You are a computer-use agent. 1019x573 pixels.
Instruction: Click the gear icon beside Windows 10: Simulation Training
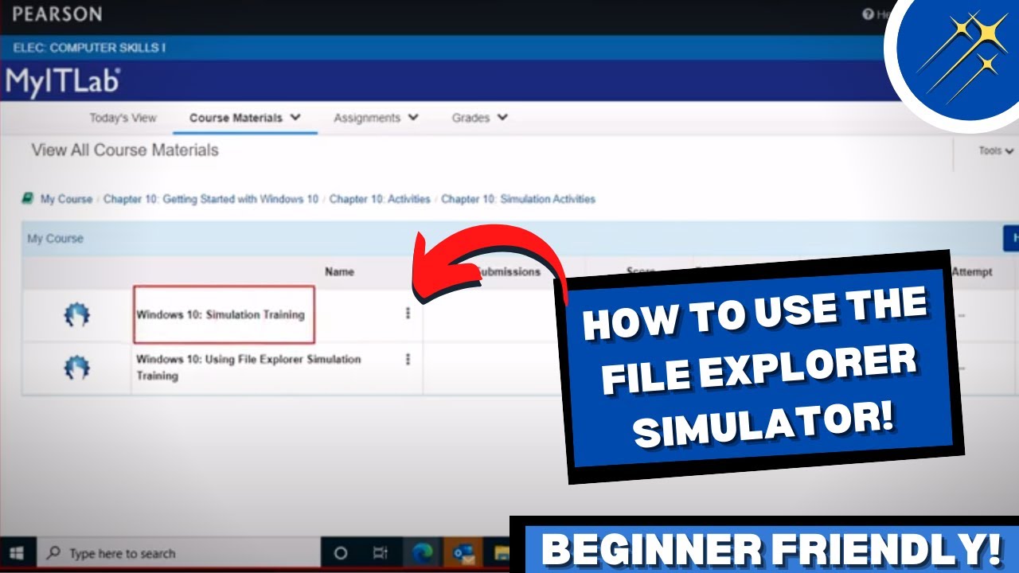click(x=76, y=315)
